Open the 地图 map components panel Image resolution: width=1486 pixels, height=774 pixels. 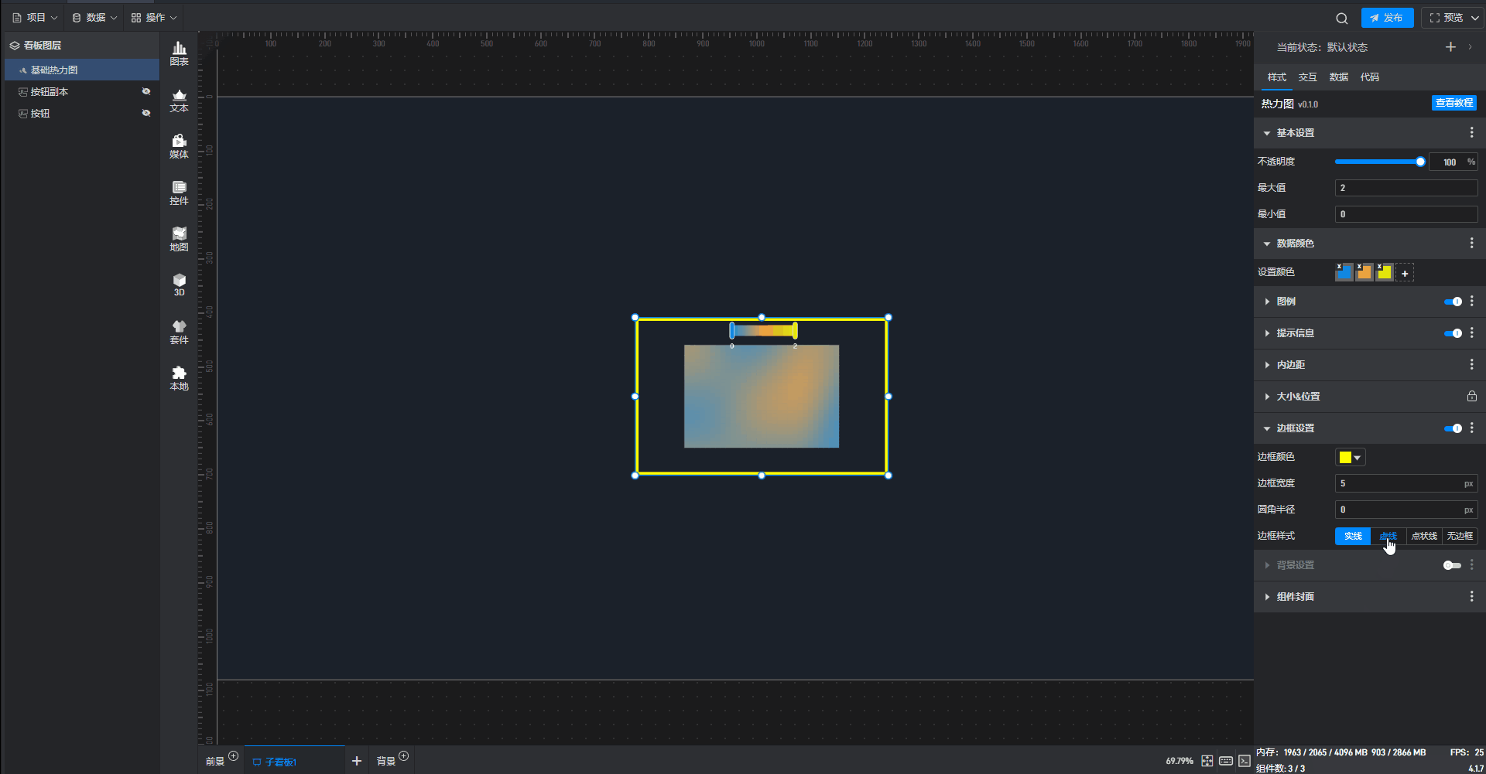click(179, 239)
